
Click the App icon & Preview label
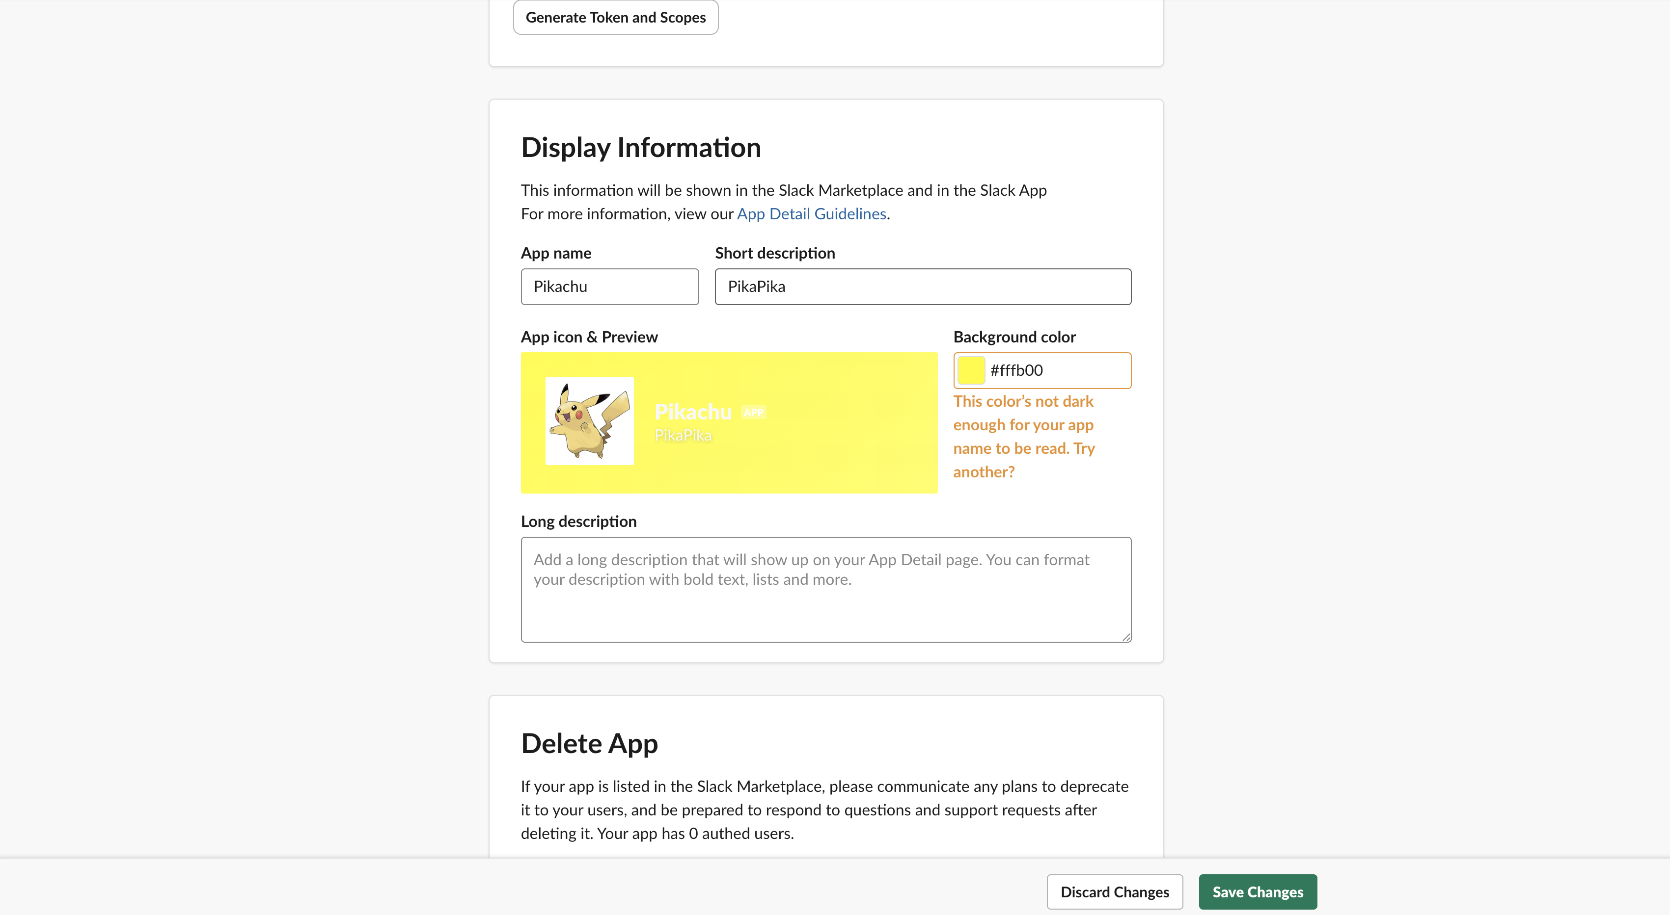click(x=589, y=337)
